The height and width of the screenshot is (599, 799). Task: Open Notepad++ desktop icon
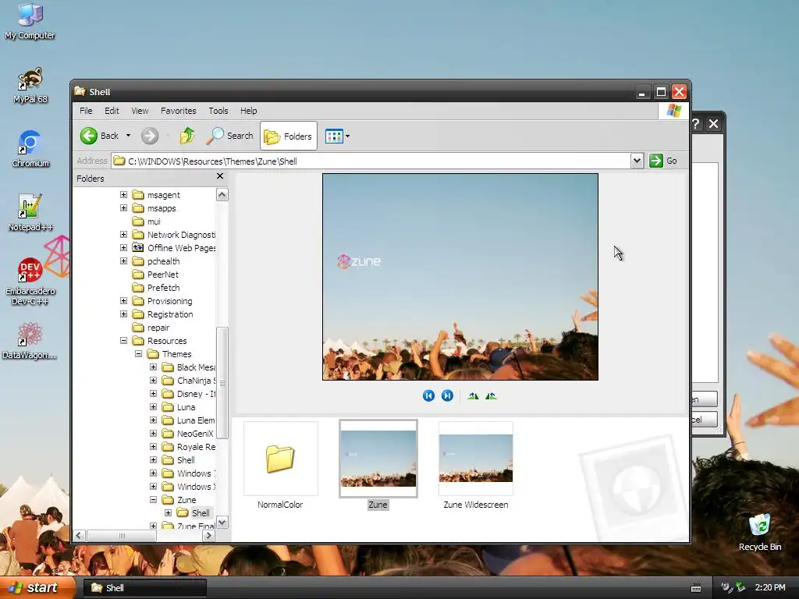coord(30,213)
